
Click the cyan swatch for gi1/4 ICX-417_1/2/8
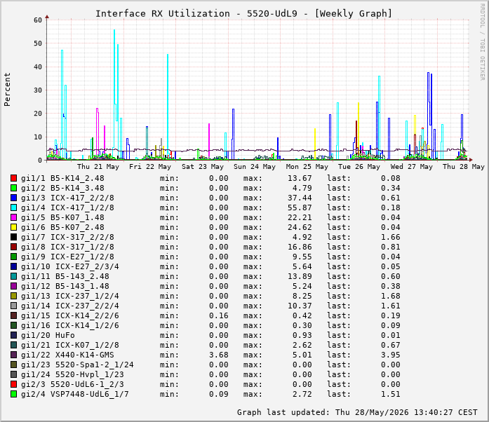coord(13,207)
